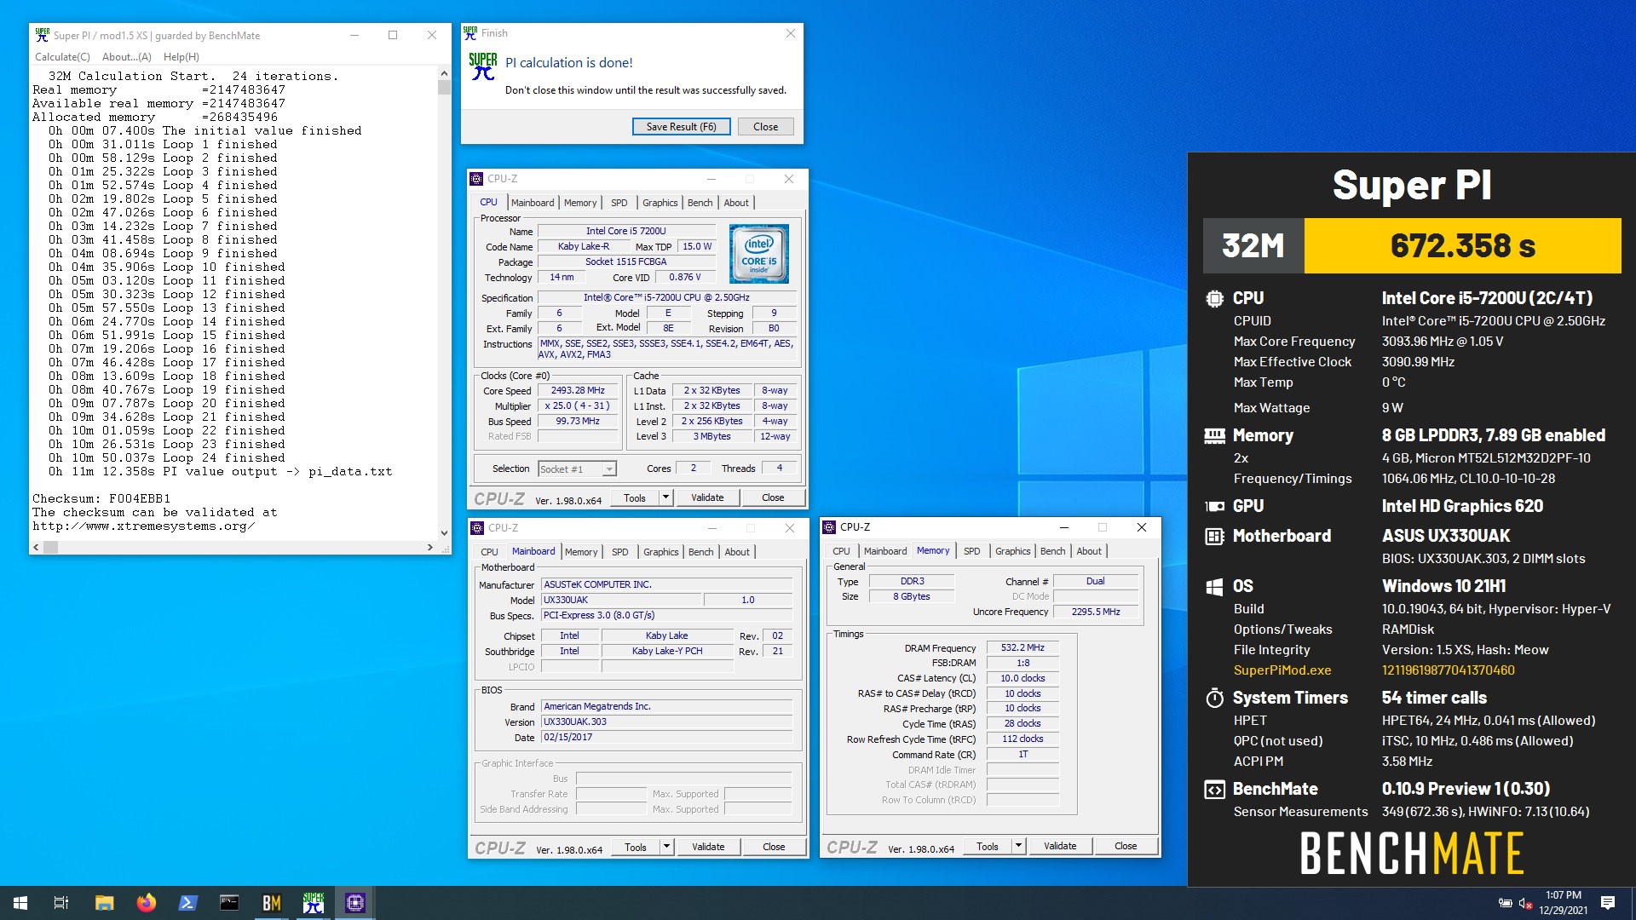Switch to BenchMate on the taskbar

tap(271, 903)
